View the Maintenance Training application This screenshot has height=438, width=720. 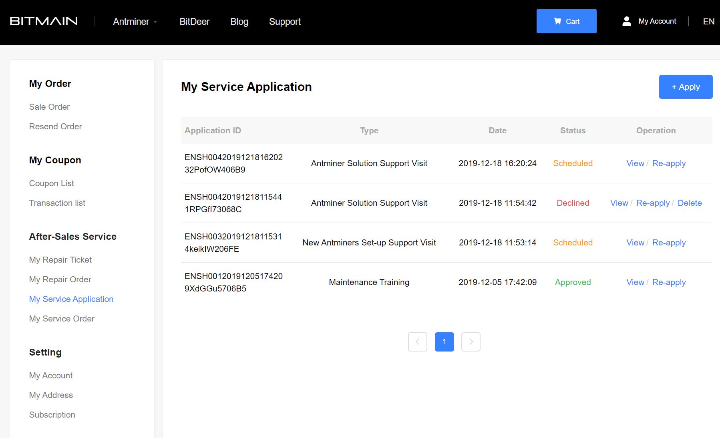635,282
